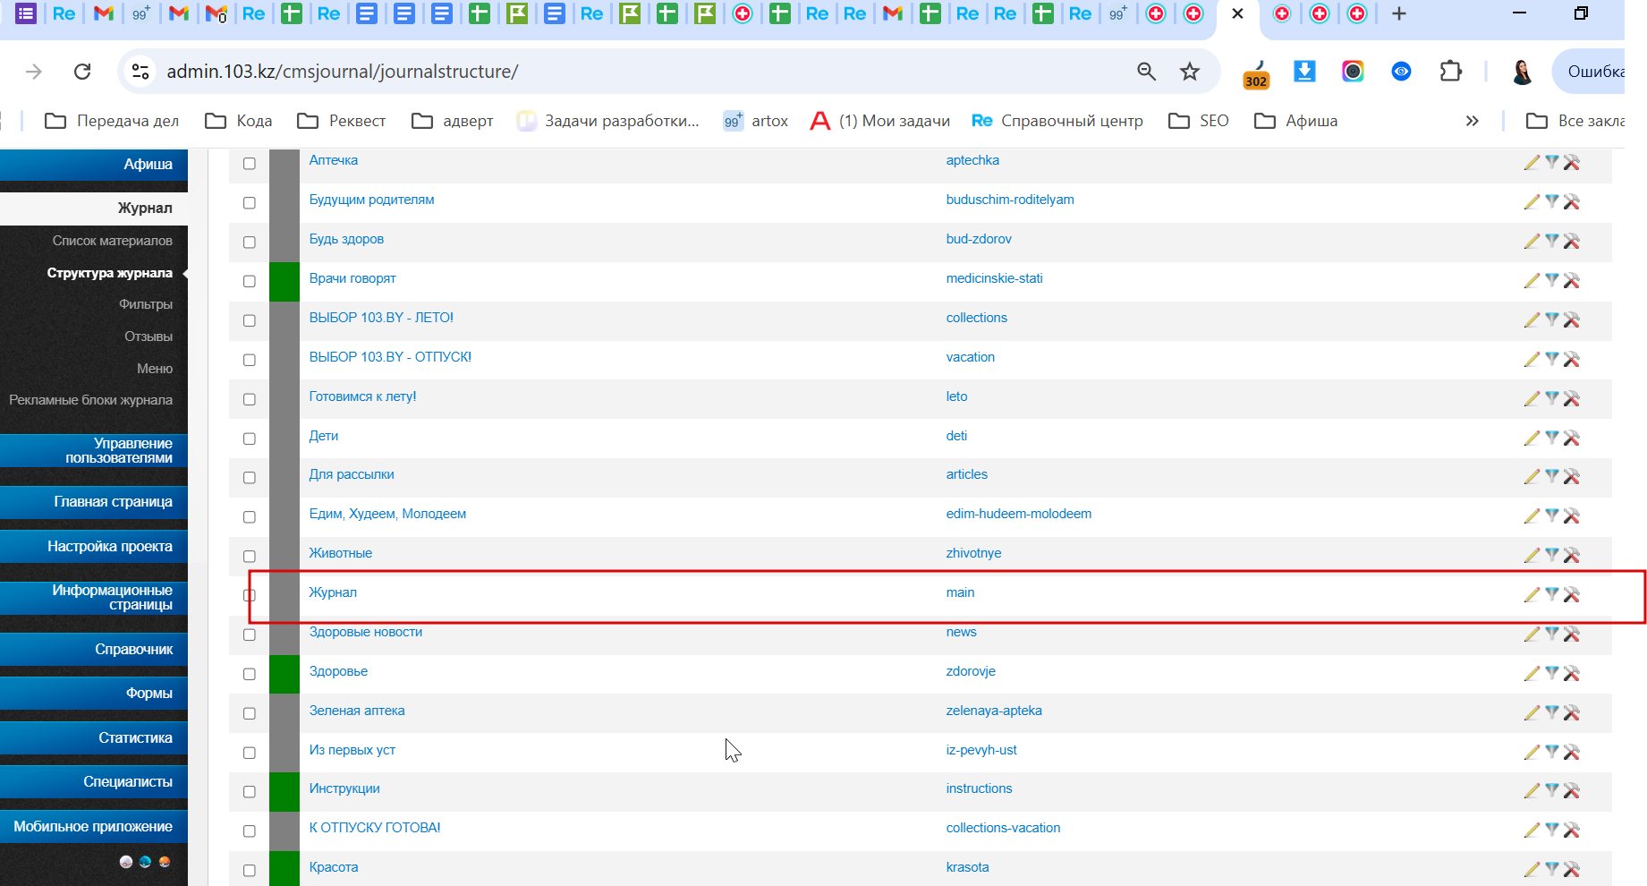Open the Журнал category link
The width and height of the screenshot is (1647, 886).
[333, 592]
